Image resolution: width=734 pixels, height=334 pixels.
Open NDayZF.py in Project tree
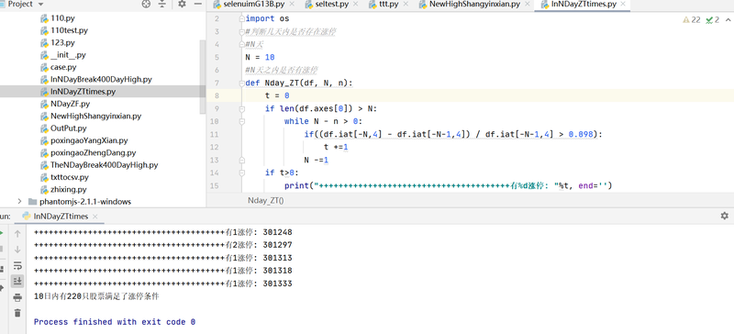tap(71, 104)
